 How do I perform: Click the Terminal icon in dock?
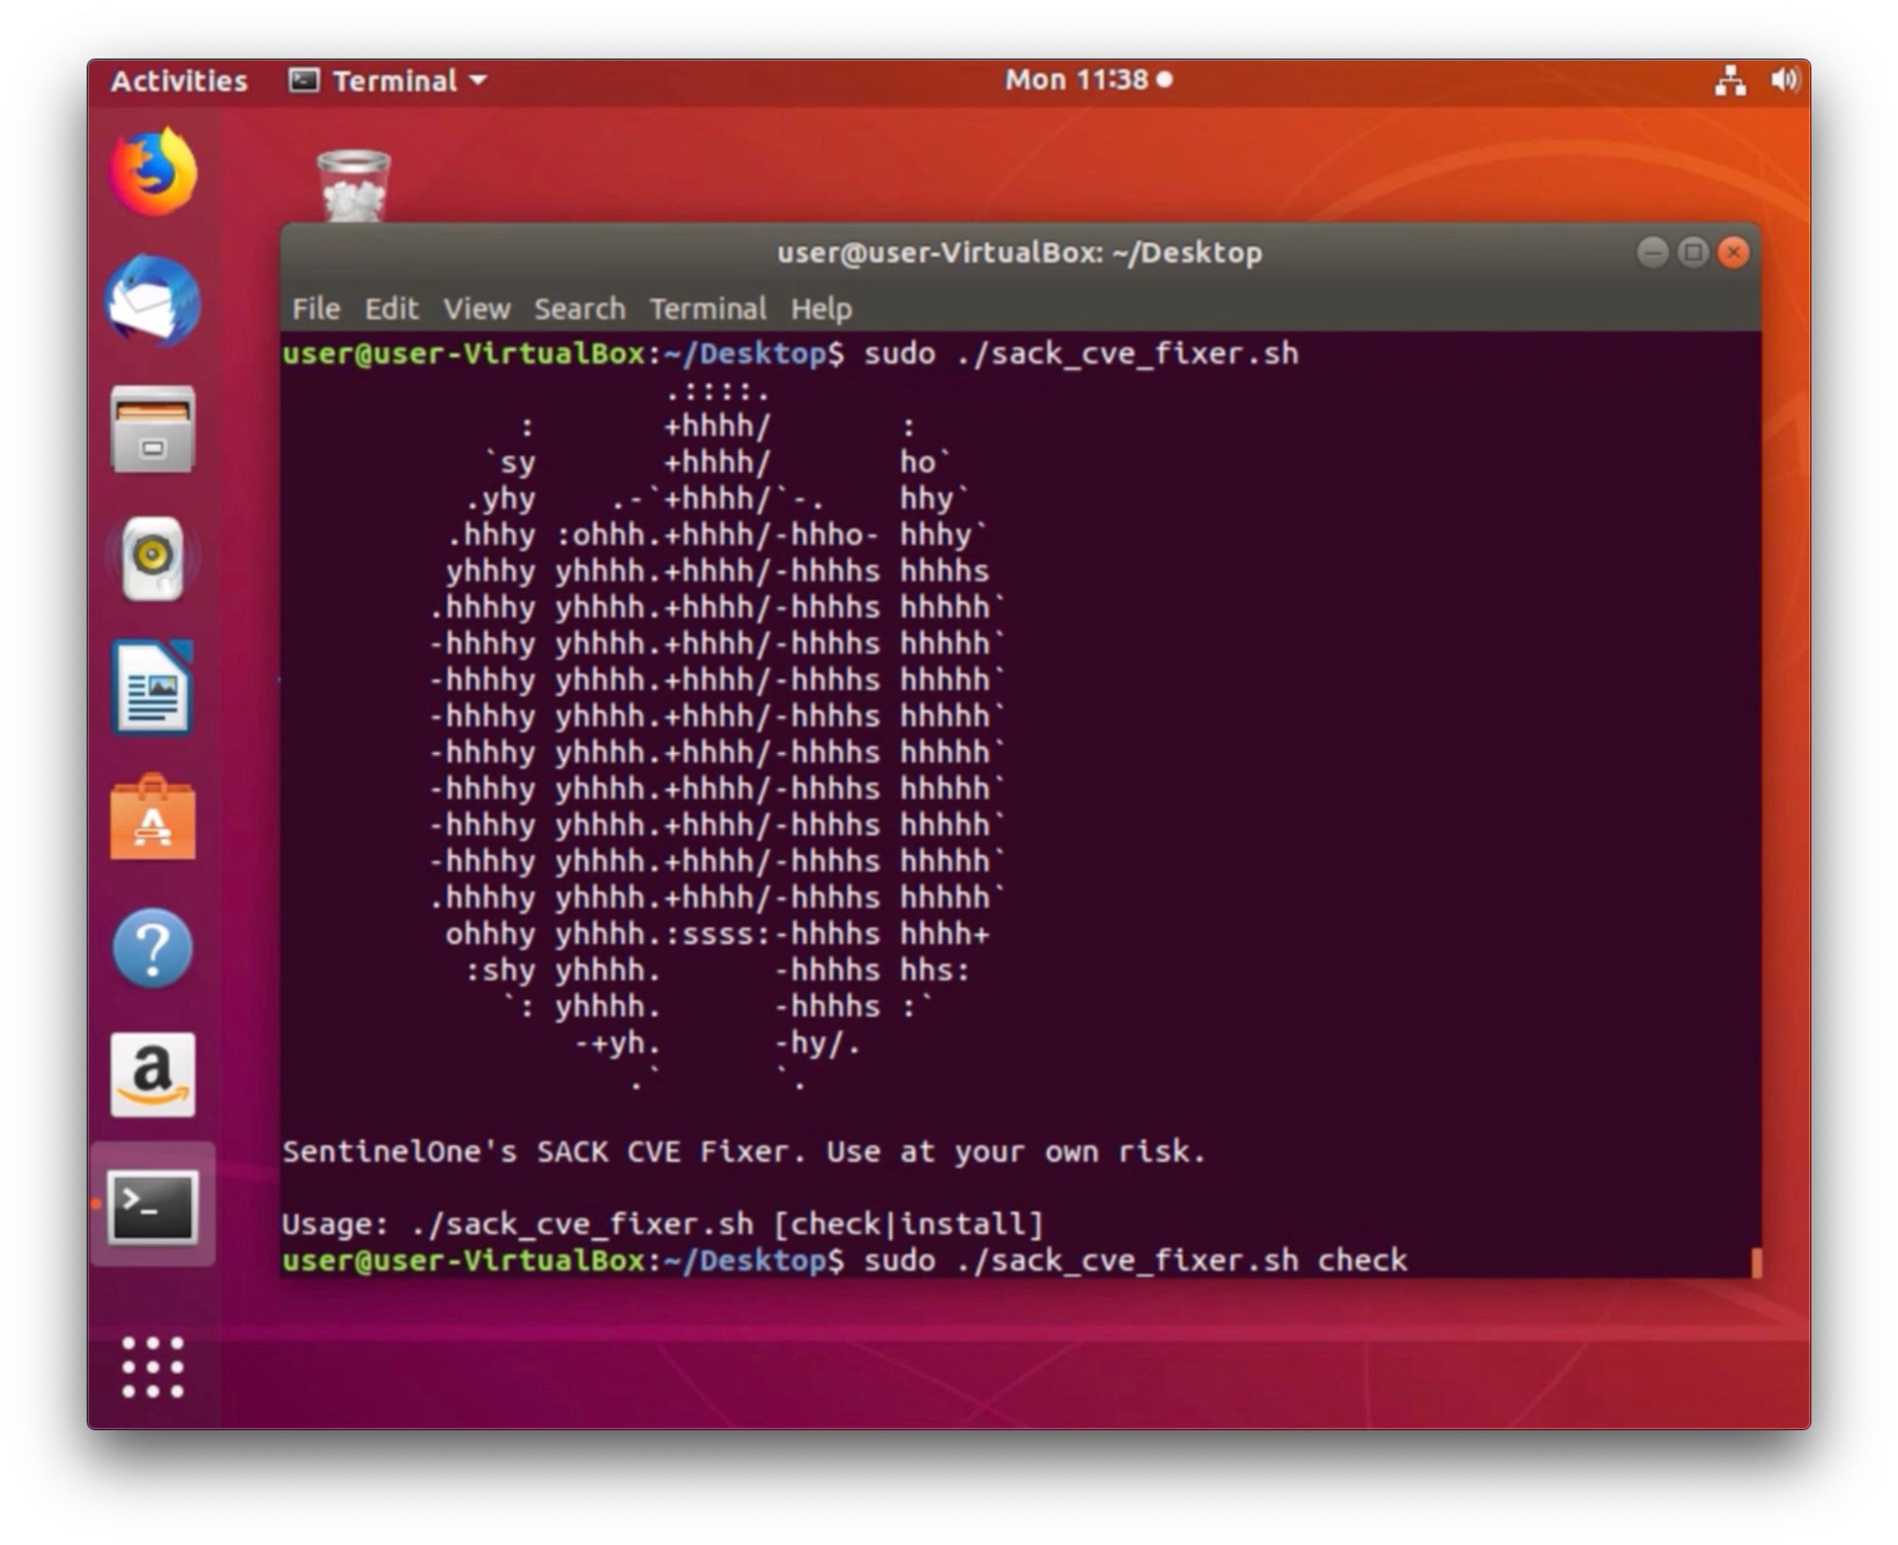[153, 1206]
